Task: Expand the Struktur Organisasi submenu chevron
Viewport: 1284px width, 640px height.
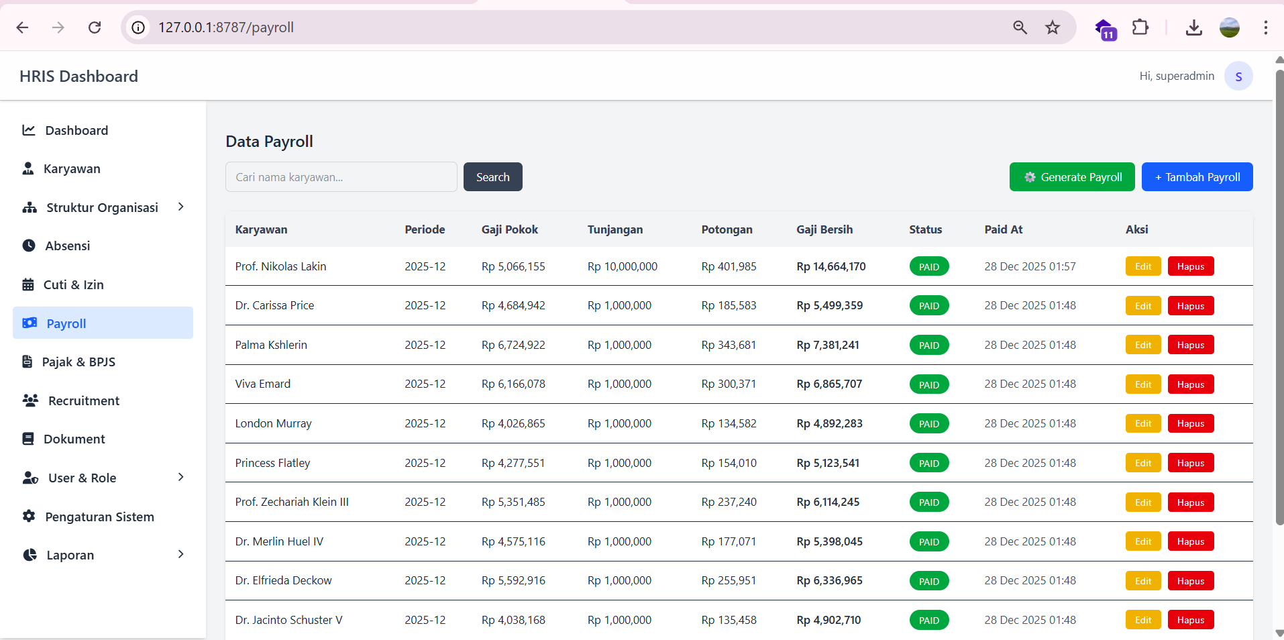Action: pyautogui.click(x=180, y=207)
